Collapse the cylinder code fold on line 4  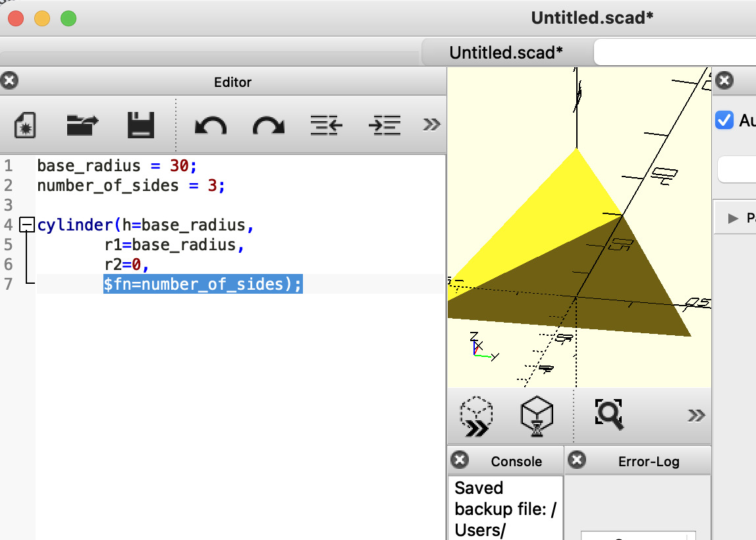coord(27,225)
